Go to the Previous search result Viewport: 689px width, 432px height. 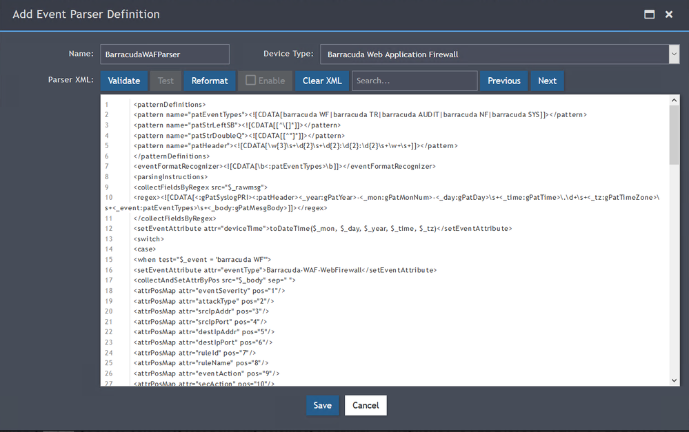(504, 81)
